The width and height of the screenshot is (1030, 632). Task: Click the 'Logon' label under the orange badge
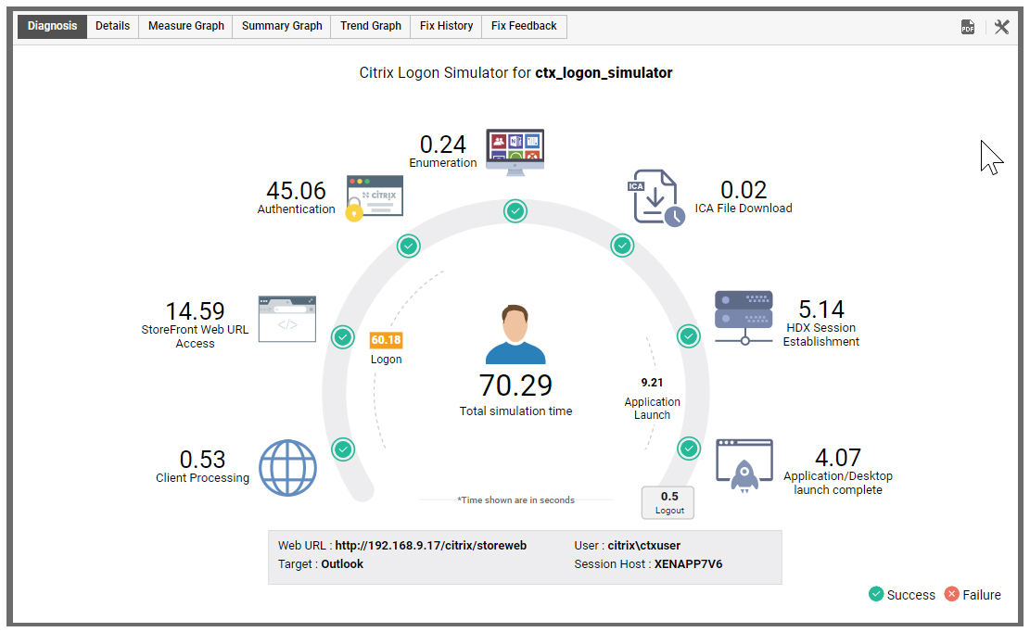click(x=387, y=360)
